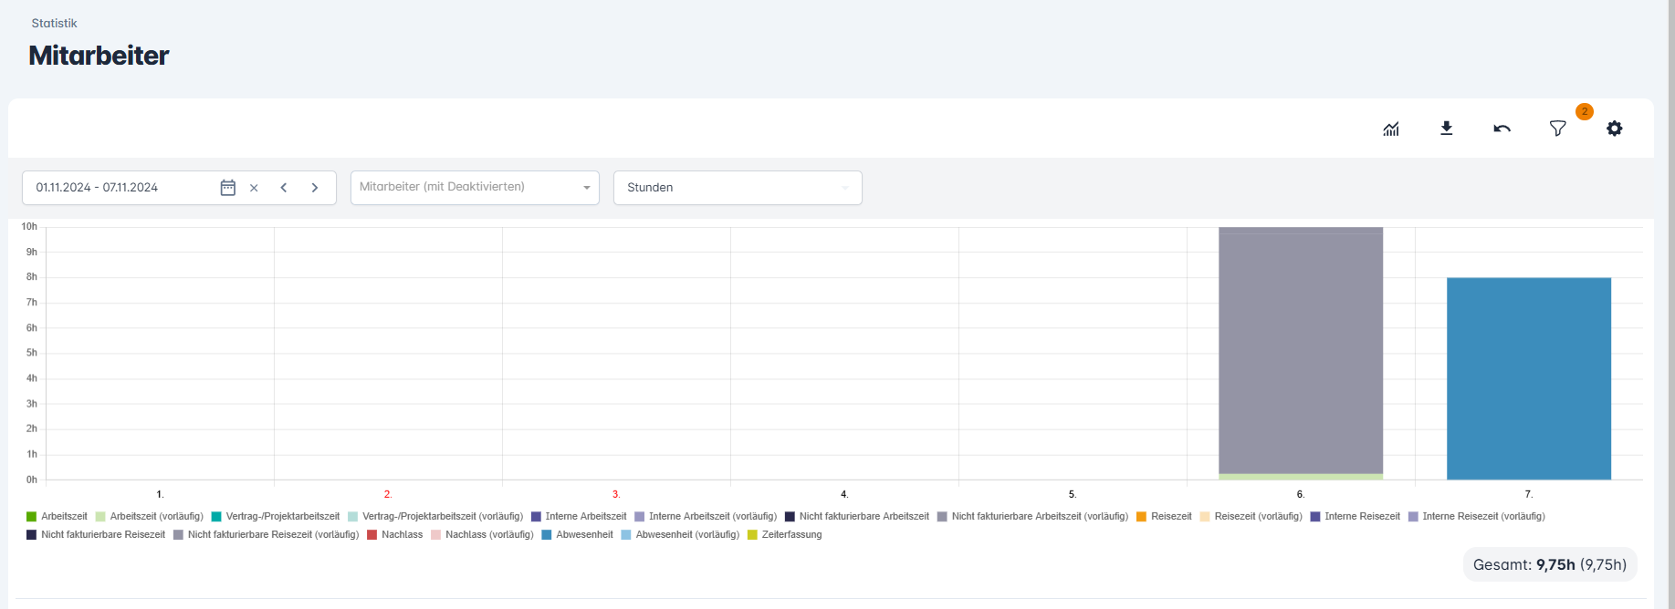
Task: Open the Stunden unit dropdown
Action: coord(738,188)
